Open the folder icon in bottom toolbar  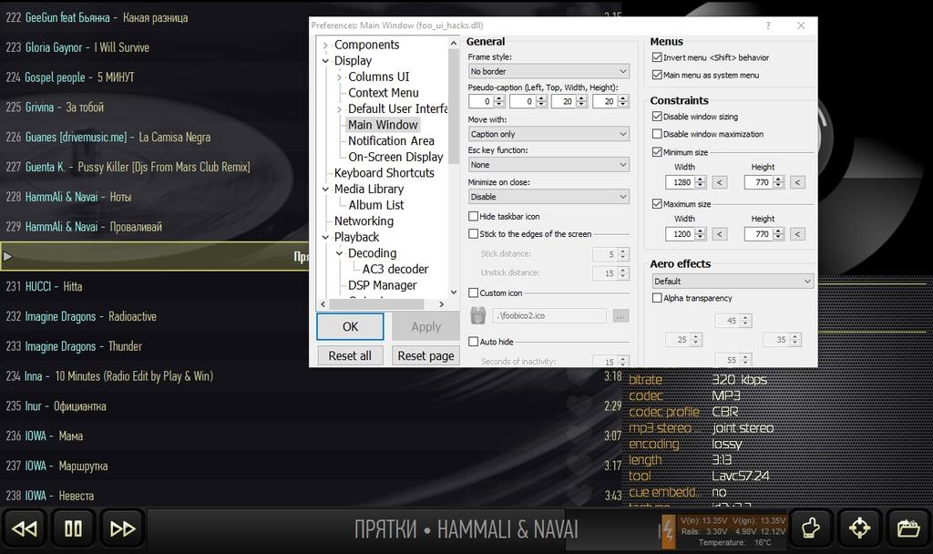(x=907, y=528)
